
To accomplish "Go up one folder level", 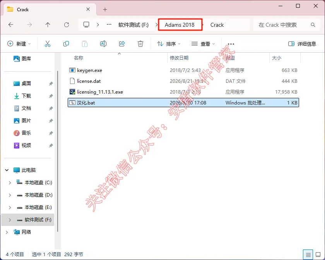I will pyautogui.click(x=48, y=25).
